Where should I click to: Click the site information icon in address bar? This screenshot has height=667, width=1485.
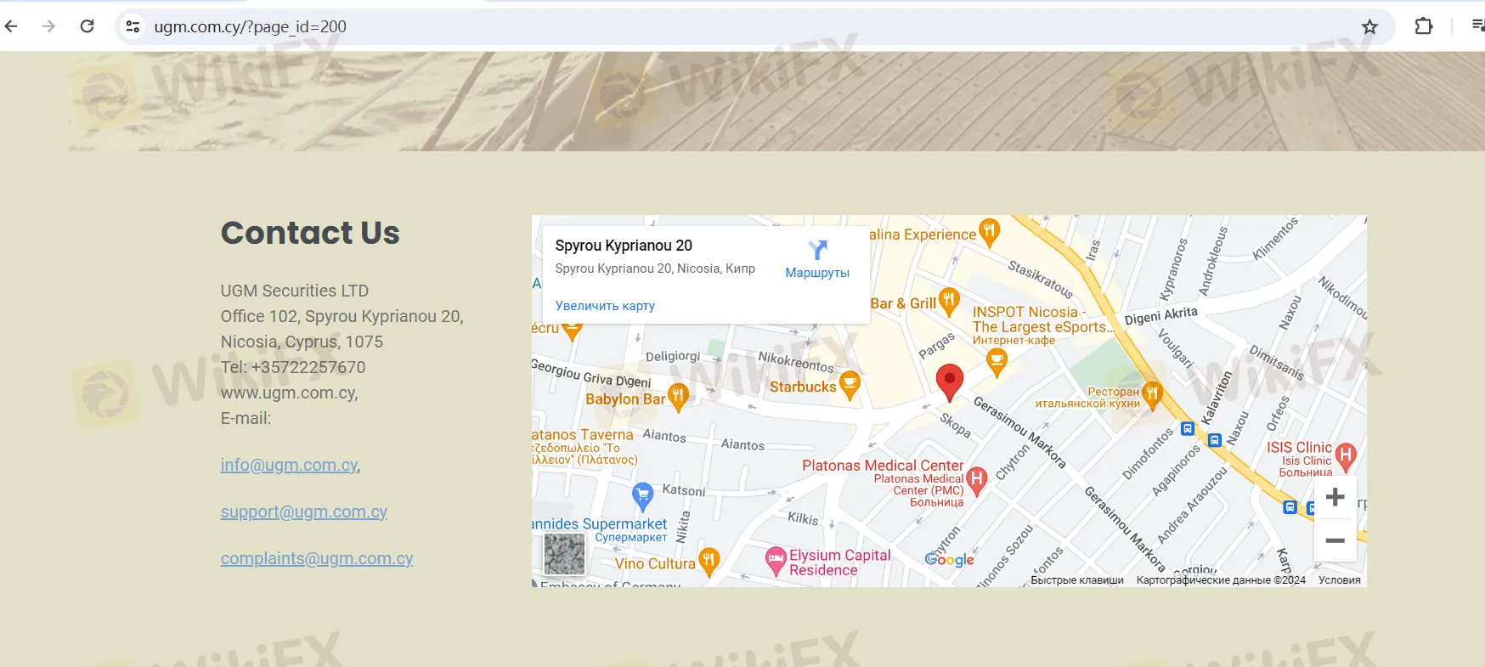pos(133,26)
